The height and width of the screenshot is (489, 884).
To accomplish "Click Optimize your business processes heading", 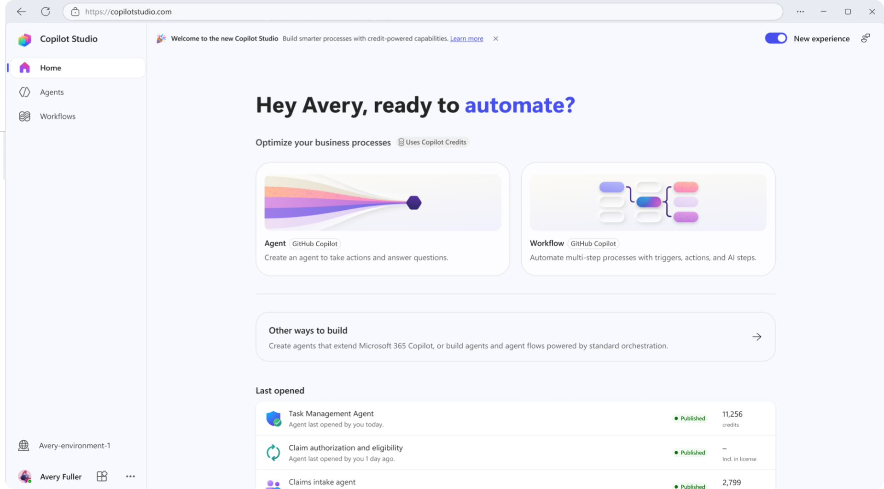I will (323, 142).
